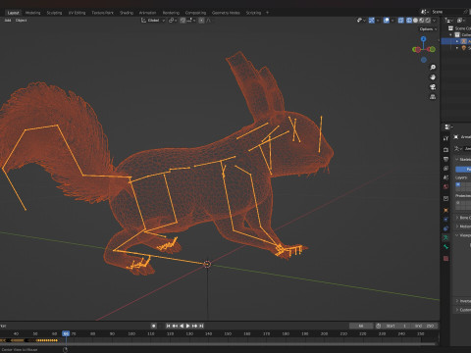Add a new workspace with plus button
Screen dimensions: 471x353
pyautogui.click(x=267, y=13)
